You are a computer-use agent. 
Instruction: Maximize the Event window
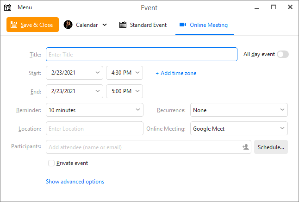pyautogui.click(x=274, y=7)
